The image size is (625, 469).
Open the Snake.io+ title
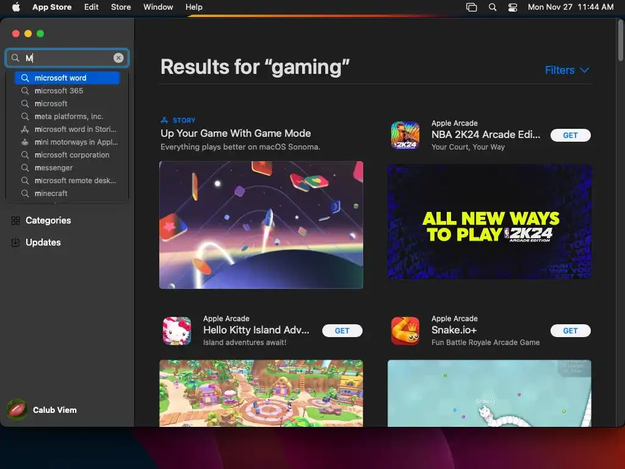coord(454,330)
